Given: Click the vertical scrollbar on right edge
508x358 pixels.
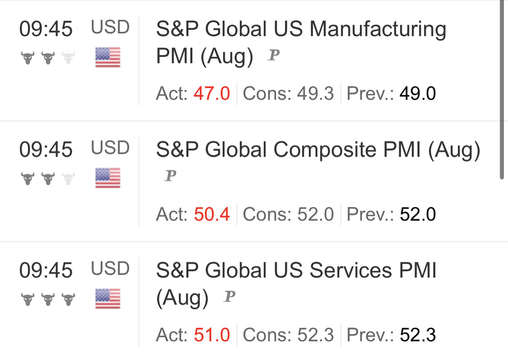Looking at the screenshot, I should coord(502,90).
